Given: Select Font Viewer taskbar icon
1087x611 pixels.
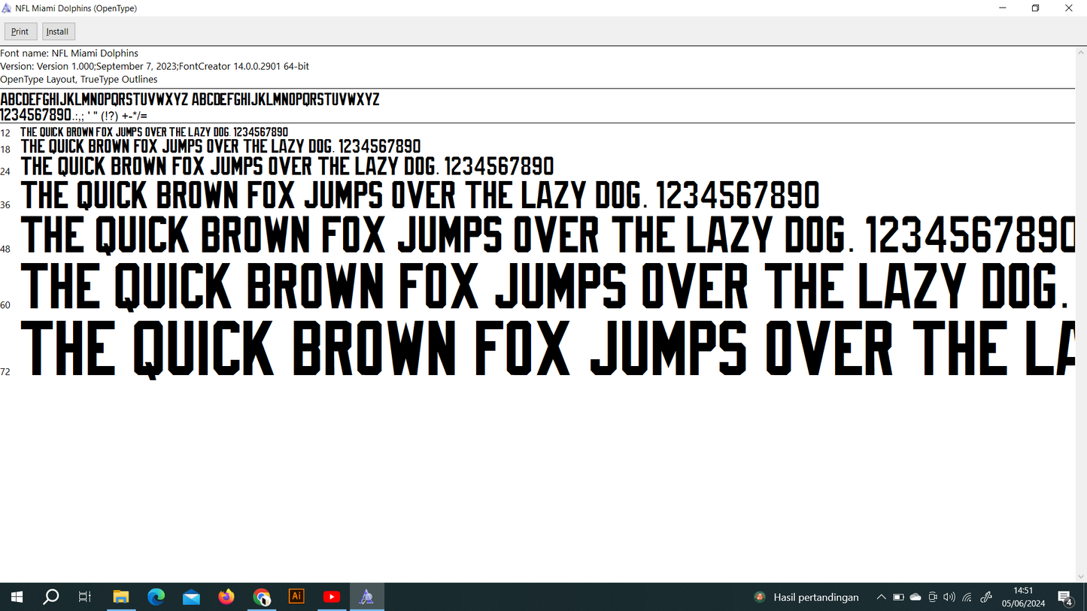Looking at the screenshot, I should tap(366, 597).
